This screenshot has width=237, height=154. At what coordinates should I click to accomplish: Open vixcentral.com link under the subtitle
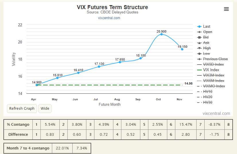tap(109, 18)
